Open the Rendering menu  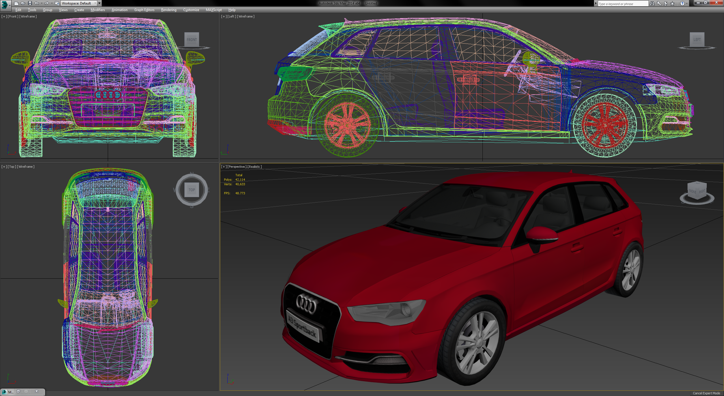pos(168,10)
